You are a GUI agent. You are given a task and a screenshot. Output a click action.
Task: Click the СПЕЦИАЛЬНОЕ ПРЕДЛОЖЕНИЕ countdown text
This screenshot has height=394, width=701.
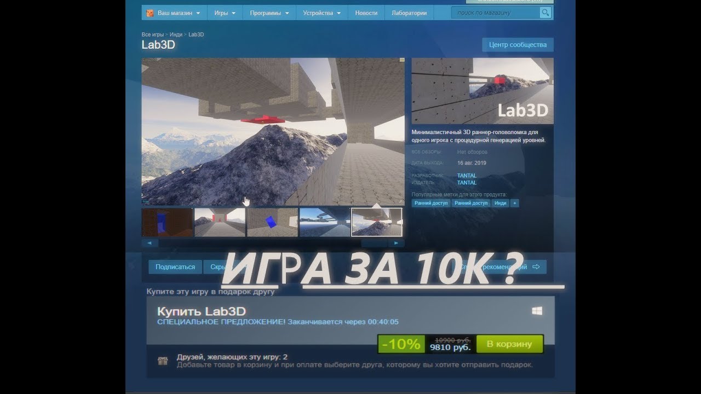278,322
